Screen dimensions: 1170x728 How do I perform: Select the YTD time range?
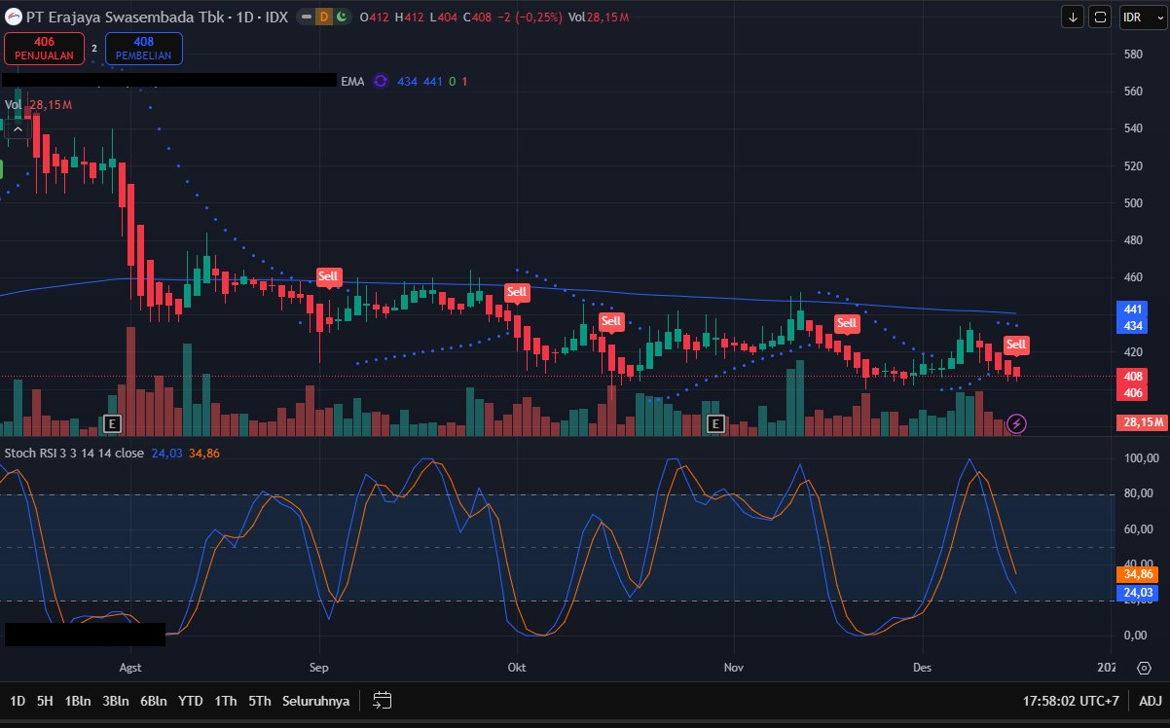191,700
